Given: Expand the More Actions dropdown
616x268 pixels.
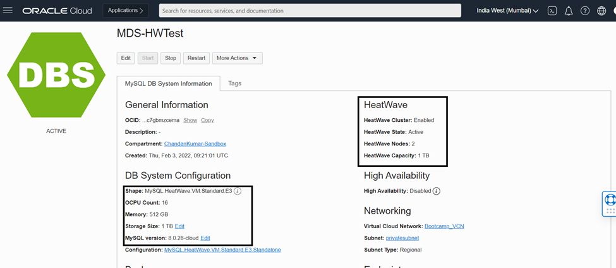Looking at the screenshot, I should 238,58.
